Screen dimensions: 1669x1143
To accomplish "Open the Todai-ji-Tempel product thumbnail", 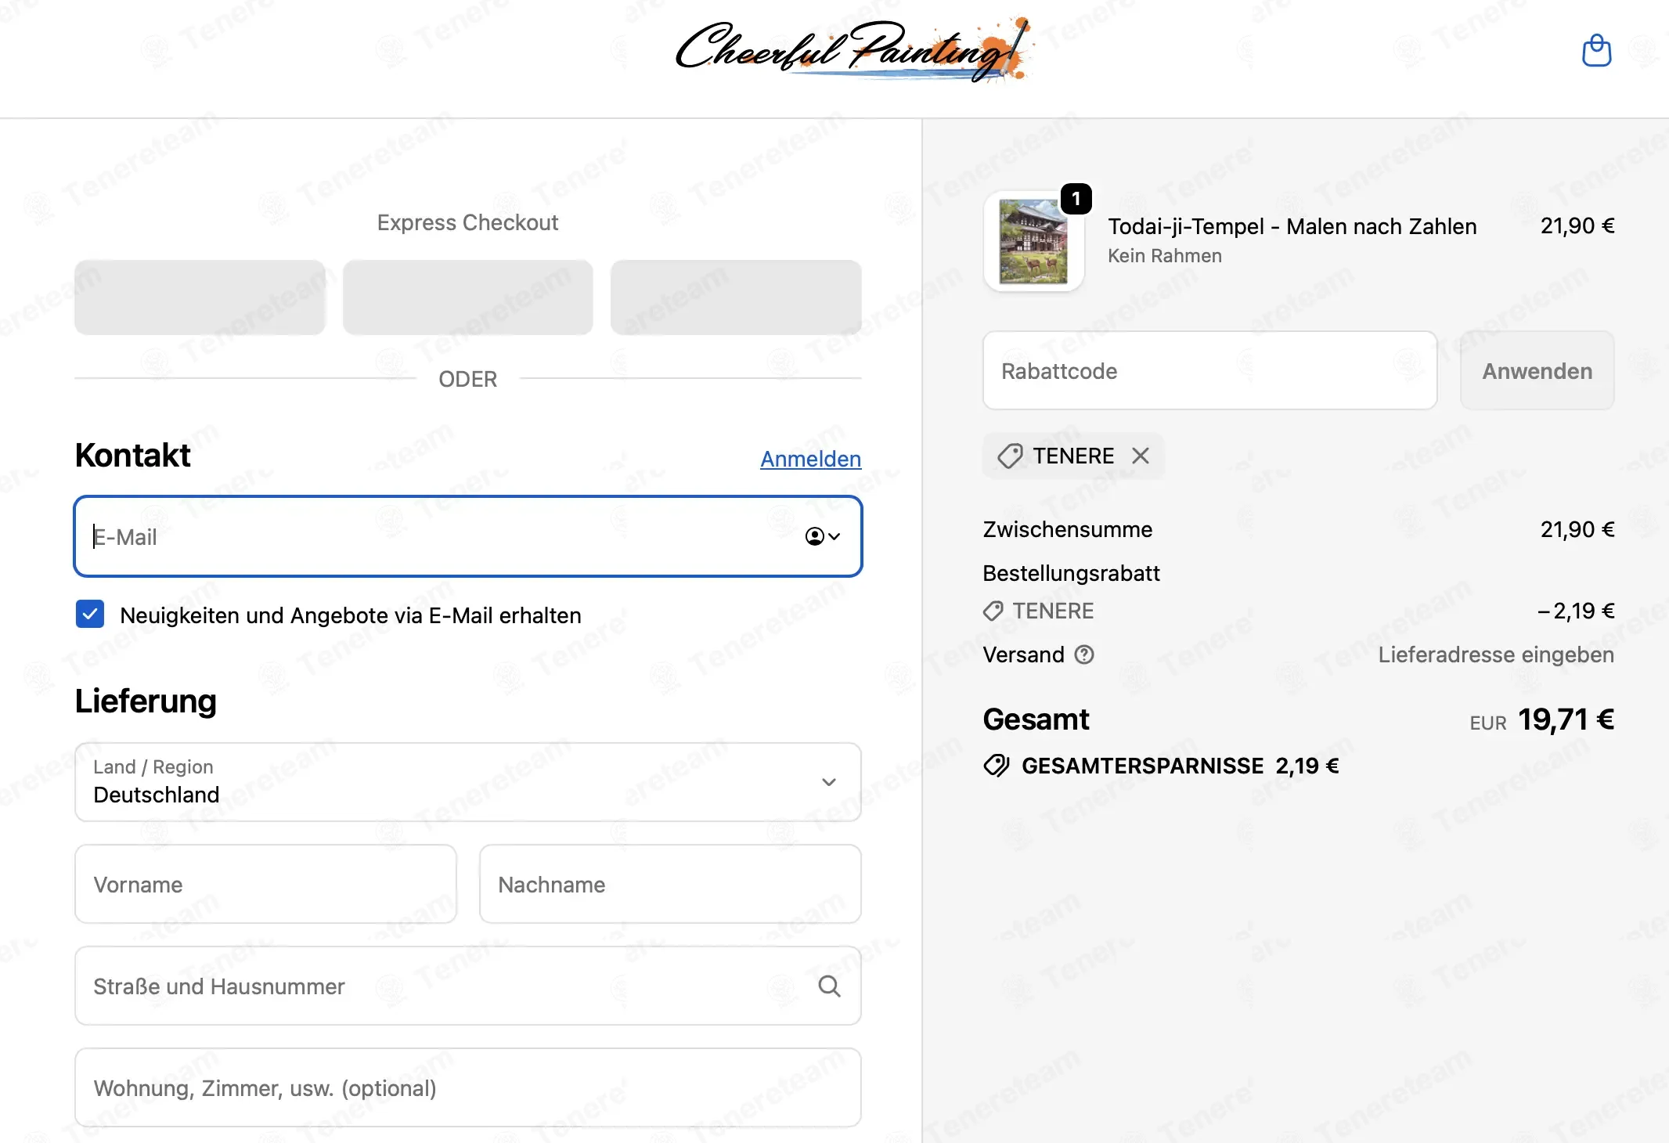I will pyautogui.click(x=1034, y=241).
